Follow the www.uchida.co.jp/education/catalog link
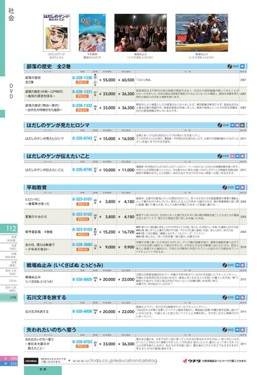This screenshot has height=375, width=269. click(x=115, y=360)
